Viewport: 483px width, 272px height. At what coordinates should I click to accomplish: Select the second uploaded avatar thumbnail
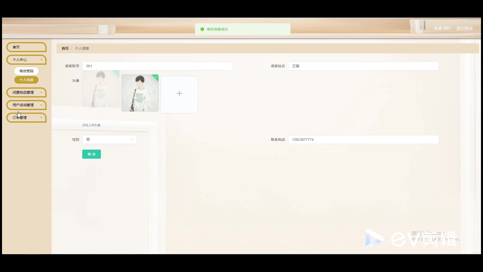point(140,93)
